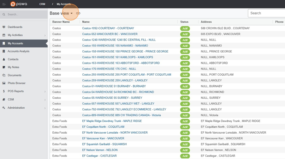Toggle the hamburger menu icon
285x159 pixels.
click(x=4, y=4)
